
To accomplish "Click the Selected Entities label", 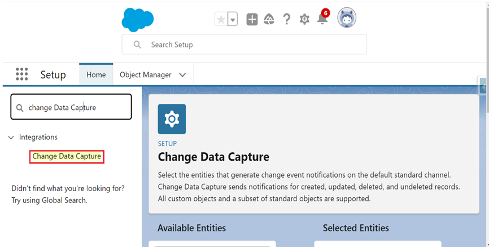I will point(356,228).
